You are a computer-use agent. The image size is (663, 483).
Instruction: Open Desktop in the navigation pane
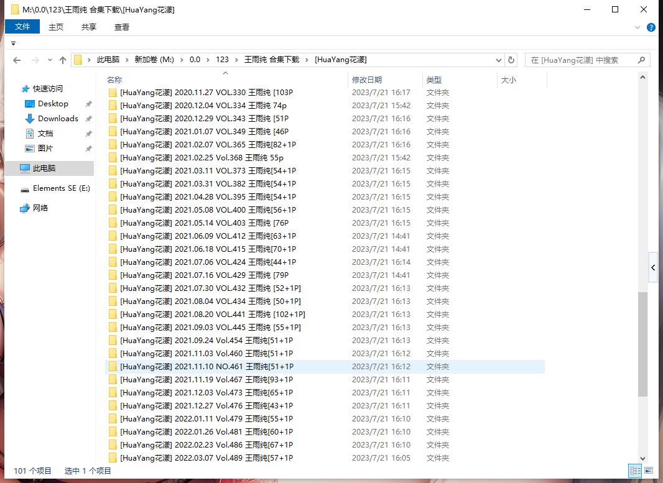53,104
